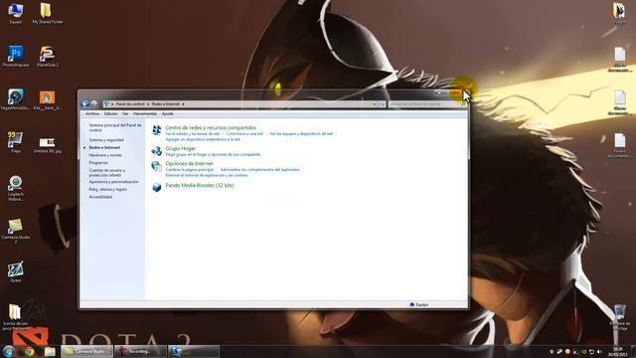
Task: Click the volume icon in system tray
Action: click(599, 352)
